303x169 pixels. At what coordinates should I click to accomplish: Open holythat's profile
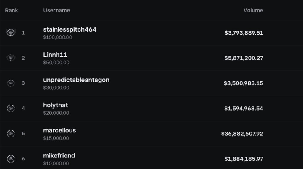[x=56, y=105]
